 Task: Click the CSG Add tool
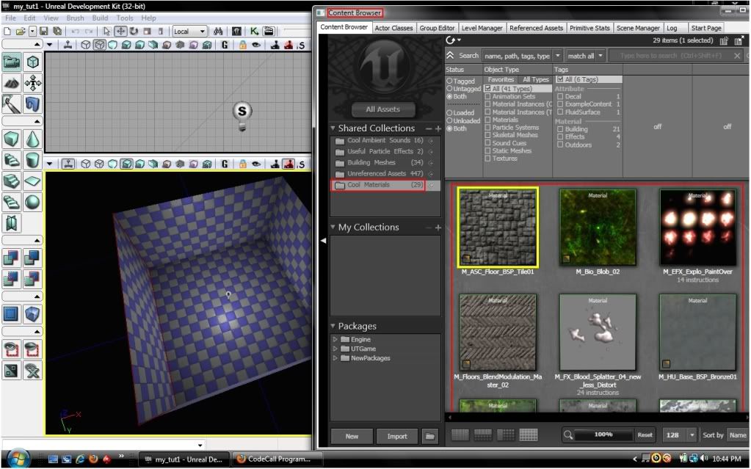12,258
